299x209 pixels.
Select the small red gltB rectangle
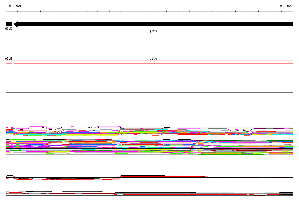click(x=9, y=62)
